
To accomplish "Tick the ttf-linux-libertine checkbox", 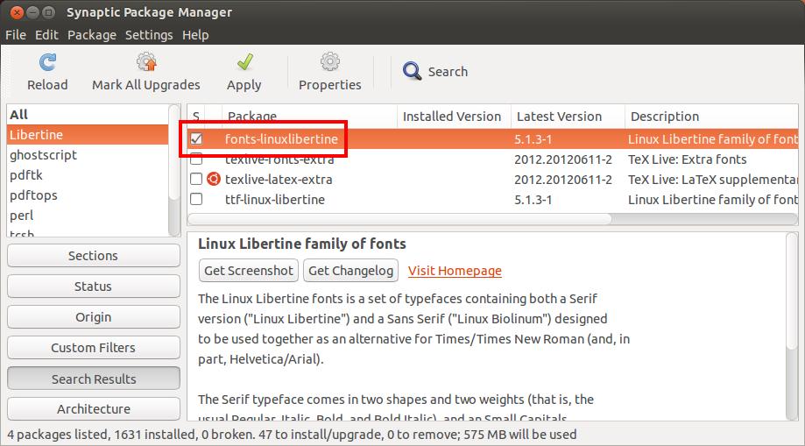I will (x=197, y=200).
